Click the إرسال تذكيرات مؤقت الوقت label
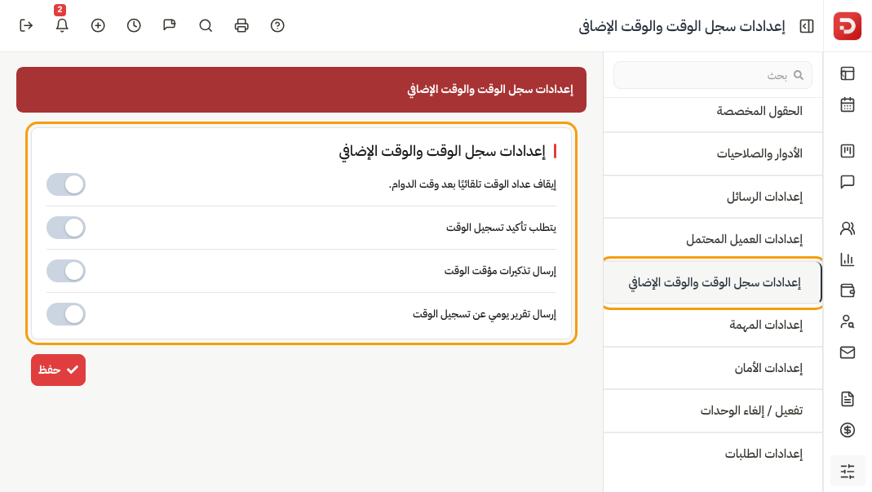This screenshot has height=492, width=872. [x=500, y=271]
